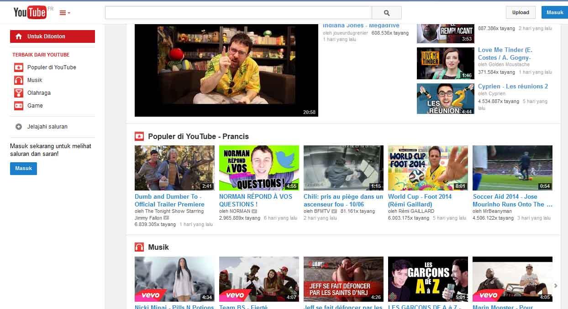The width and height of the screenshot is (568, 309).
Task: Open NORMAN channel link
Action: click(x=240, y=211)
